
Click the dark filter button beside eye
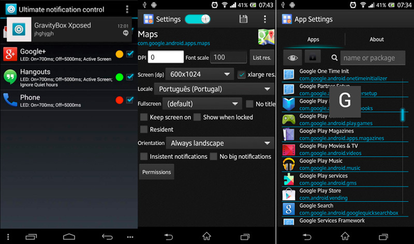[x=313, y=57]
